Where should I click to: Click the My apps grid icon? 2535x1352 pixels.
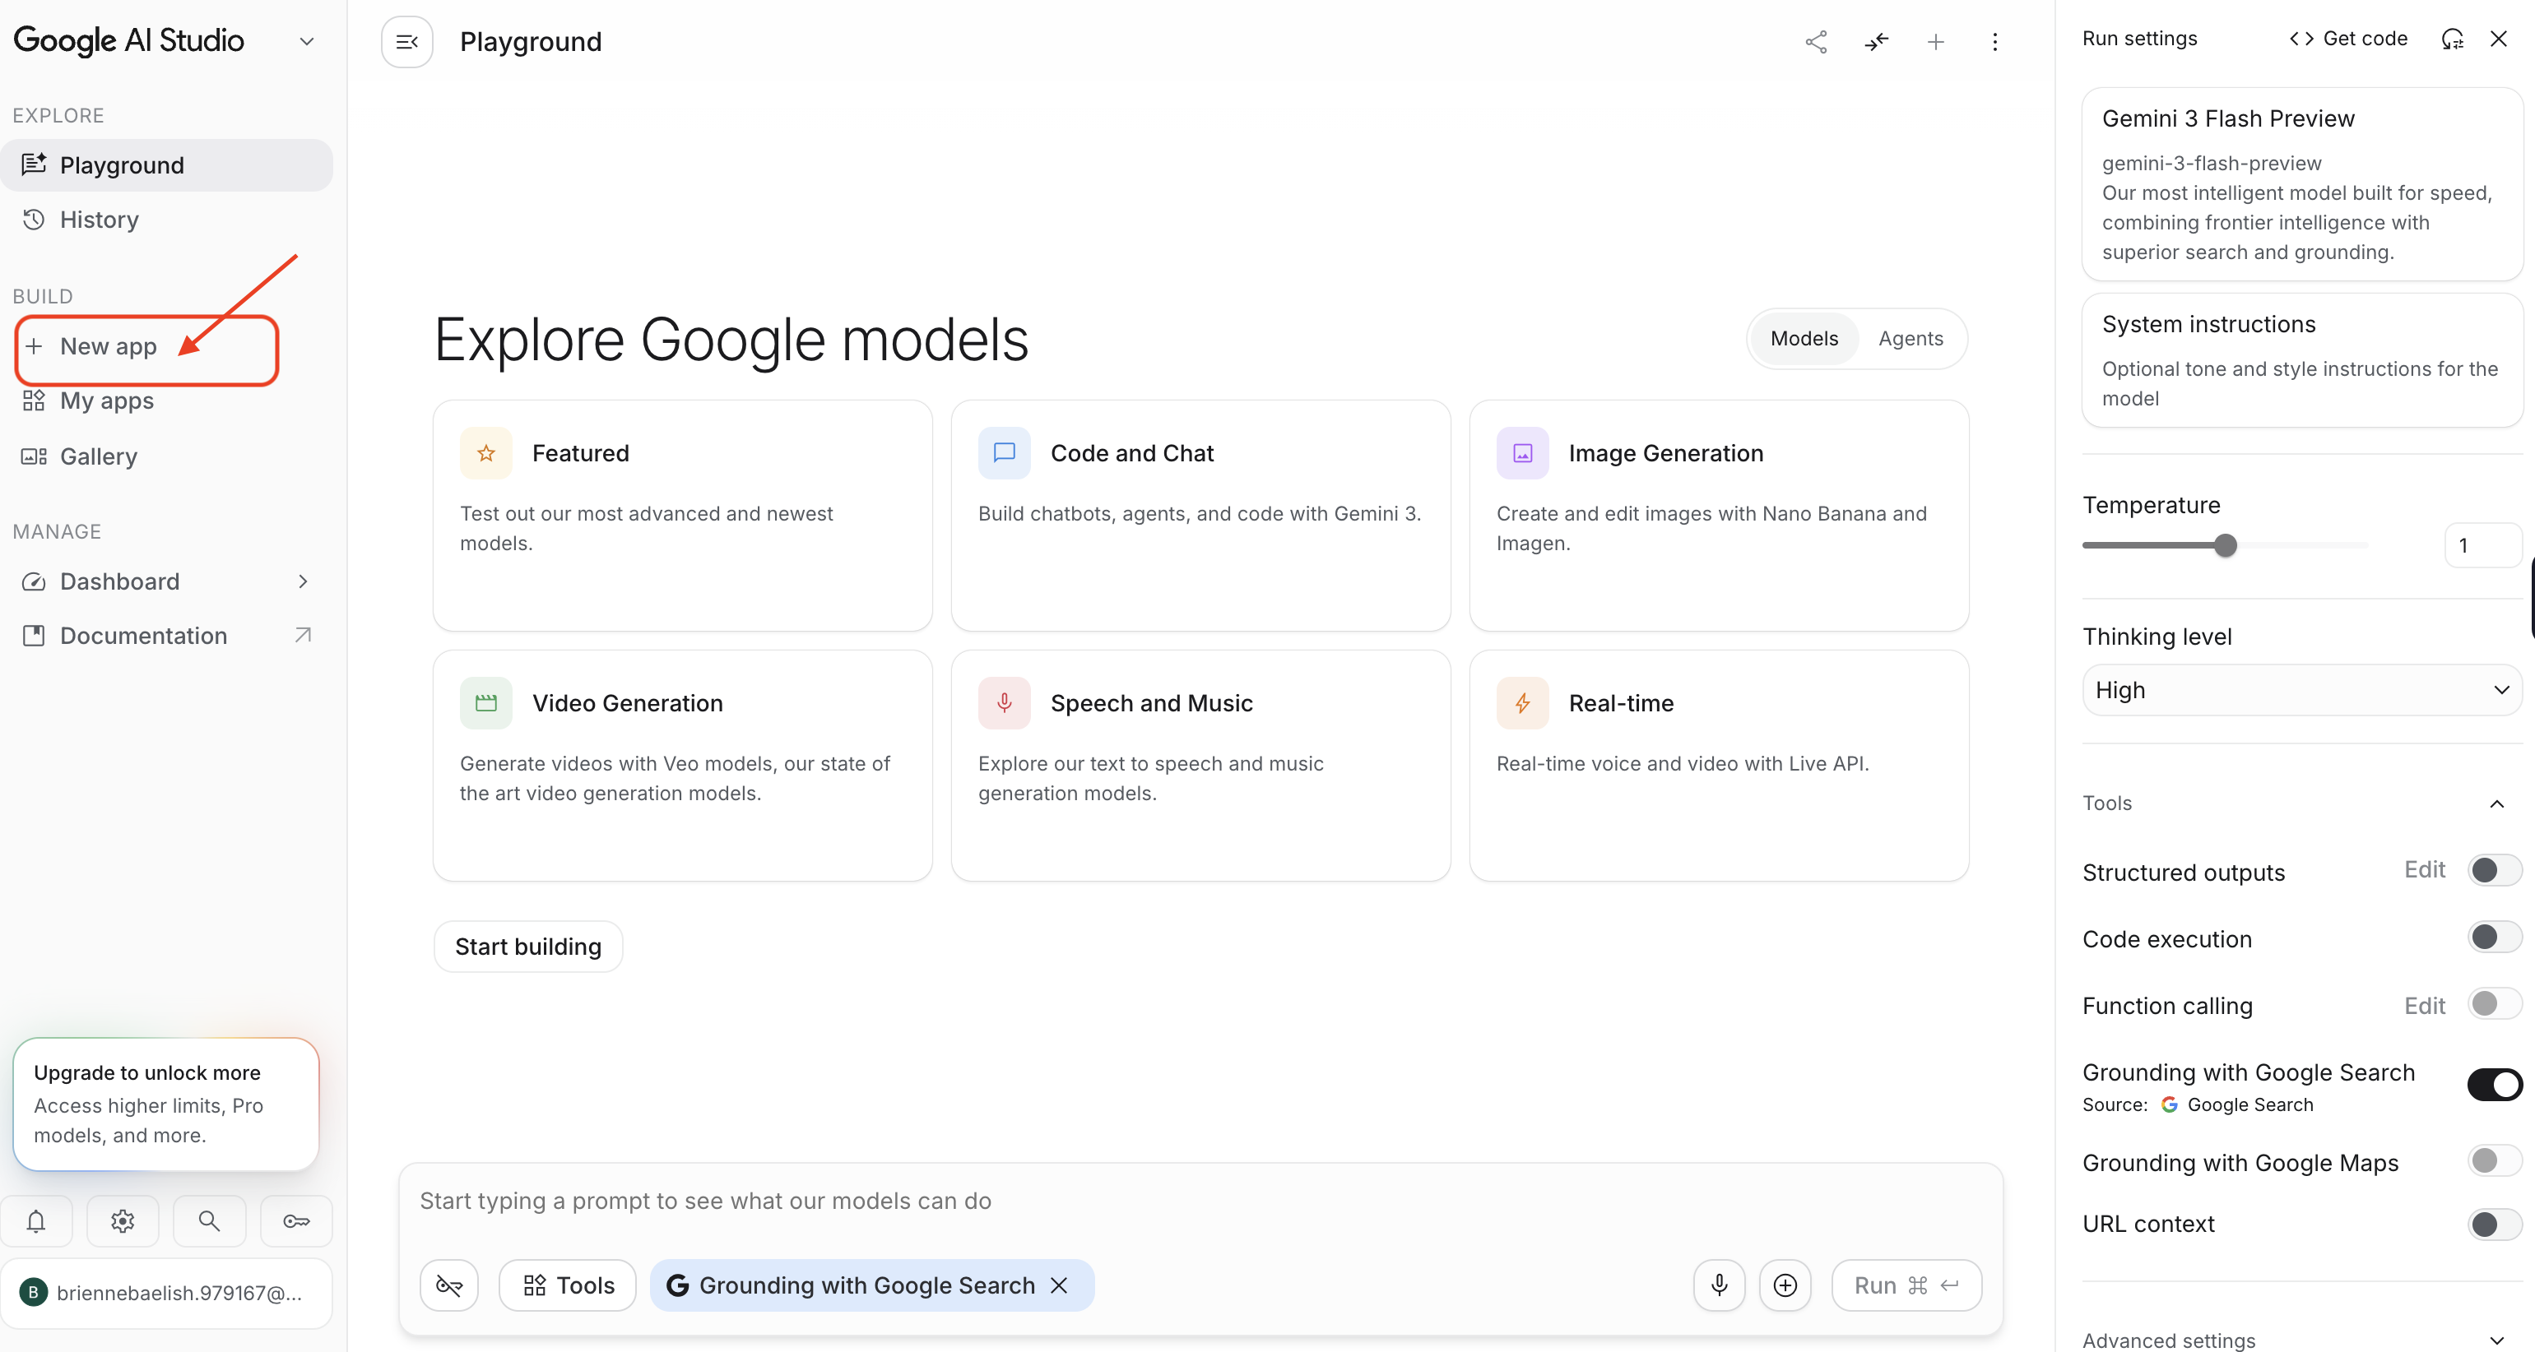34,401
